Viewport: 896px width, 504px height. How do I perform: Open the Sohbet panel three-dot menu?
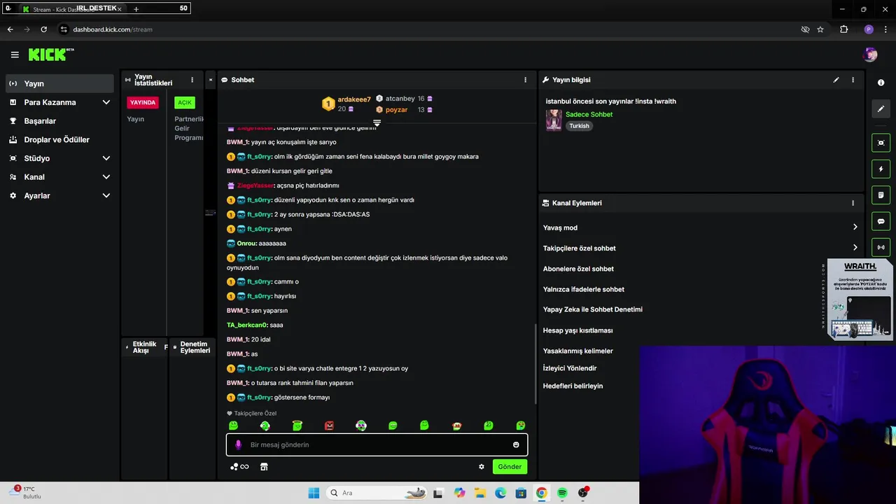(525, 80)
